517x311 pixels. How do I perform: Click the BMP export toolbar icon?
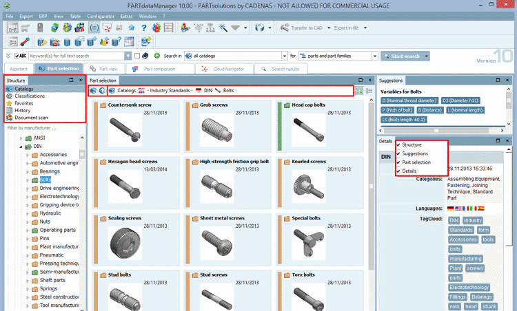coord(12,28)
